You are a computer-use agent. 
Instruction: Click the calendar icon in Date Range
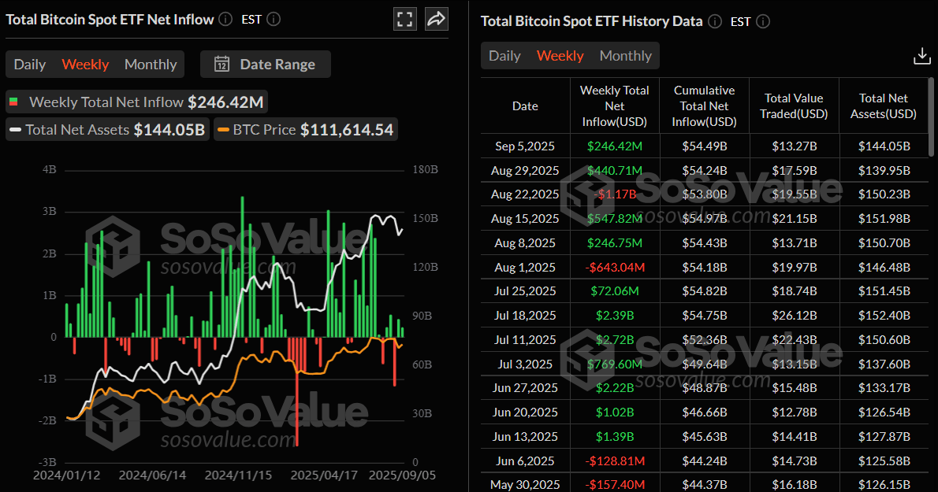pyautogui.click(x=221, y=65)
